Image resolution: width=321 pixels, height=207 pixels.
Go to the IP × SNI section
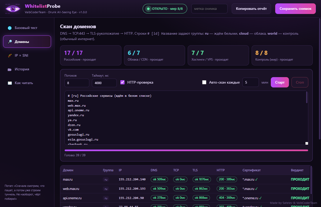(x=27, y=55)
